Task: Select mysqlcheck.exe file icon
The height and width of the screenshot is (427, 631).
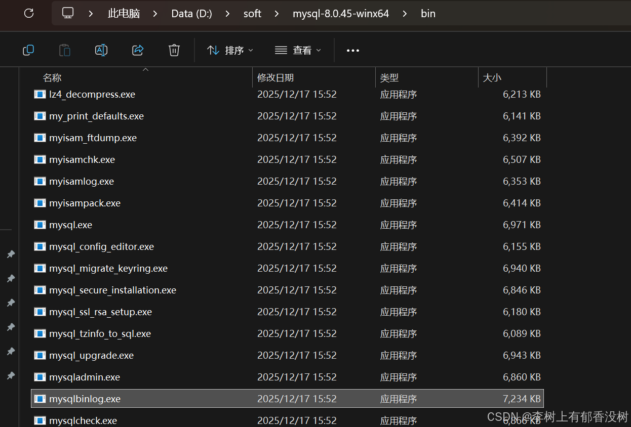Action: (x=40, y=420)
